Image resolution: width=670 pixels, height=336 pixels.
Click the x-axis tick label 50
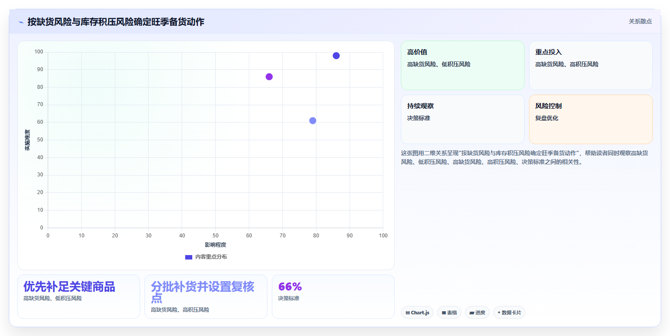[x=215, y=236]
